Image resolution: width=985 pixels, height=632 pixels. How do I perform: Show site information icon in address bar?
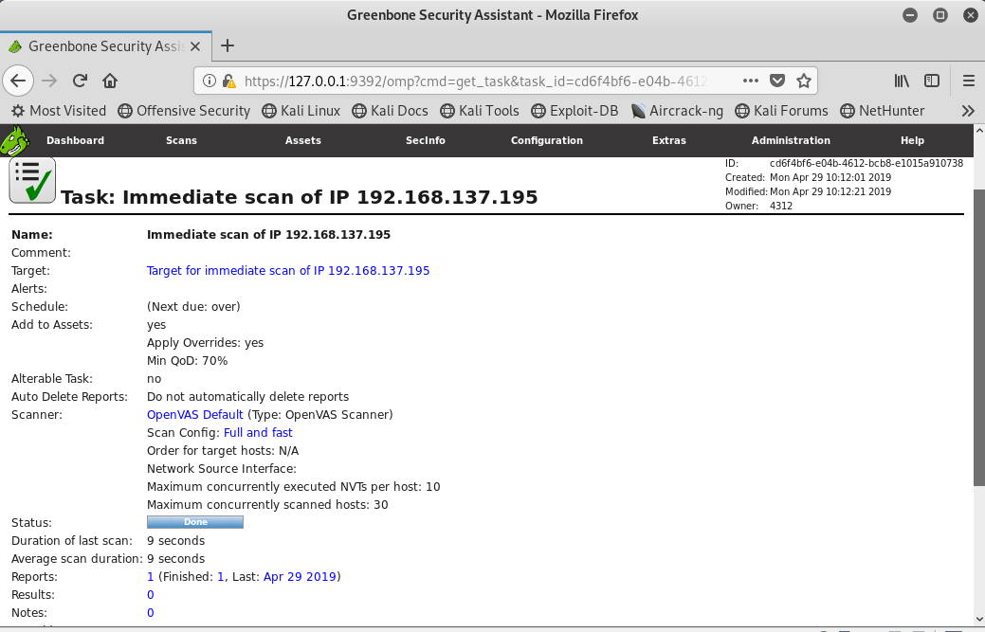[210, 81]
